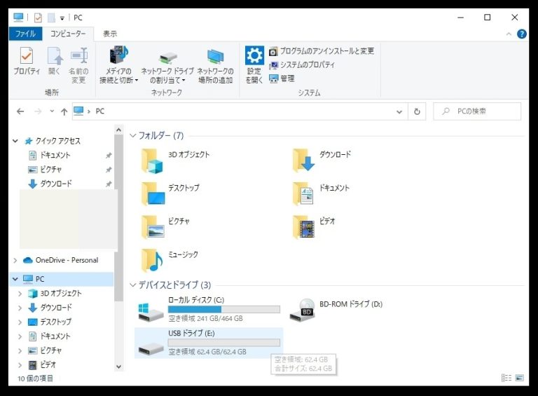Screen dimensions: 538x396
Task: Open システムのプロパティ
Action: tap(302, 65)
